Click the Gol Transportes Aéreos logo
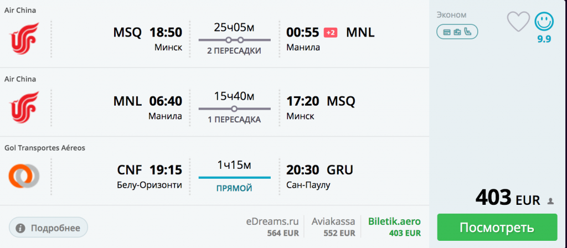 coord(24,175)
